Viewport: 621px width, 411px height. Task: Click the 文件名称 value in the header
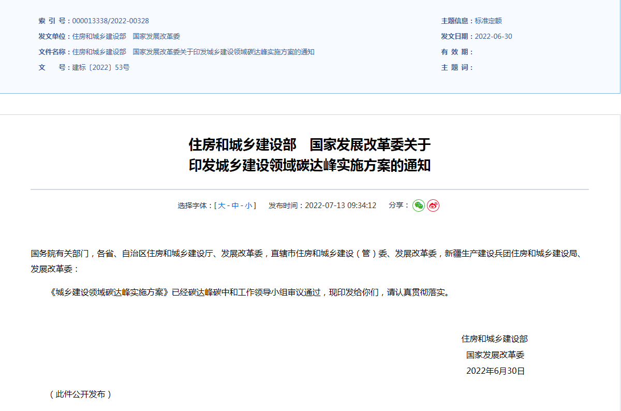(193, 52)
